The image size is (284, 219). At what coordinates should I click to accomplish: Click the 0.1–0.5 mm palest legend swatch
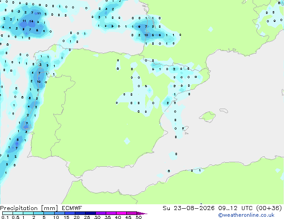point(8,213)
